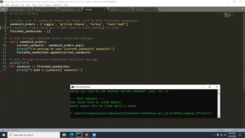Click the '# TTY Ex 7-8 Deli' comment
Screen dimensions: 245x138
[24, 14]
